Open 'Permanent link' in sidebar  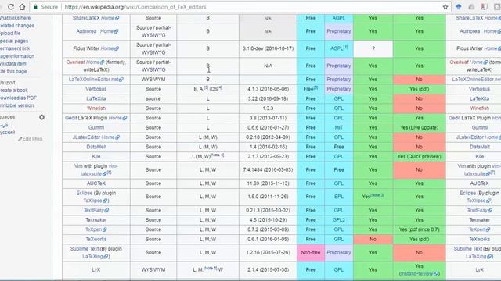tap(15, 48)
